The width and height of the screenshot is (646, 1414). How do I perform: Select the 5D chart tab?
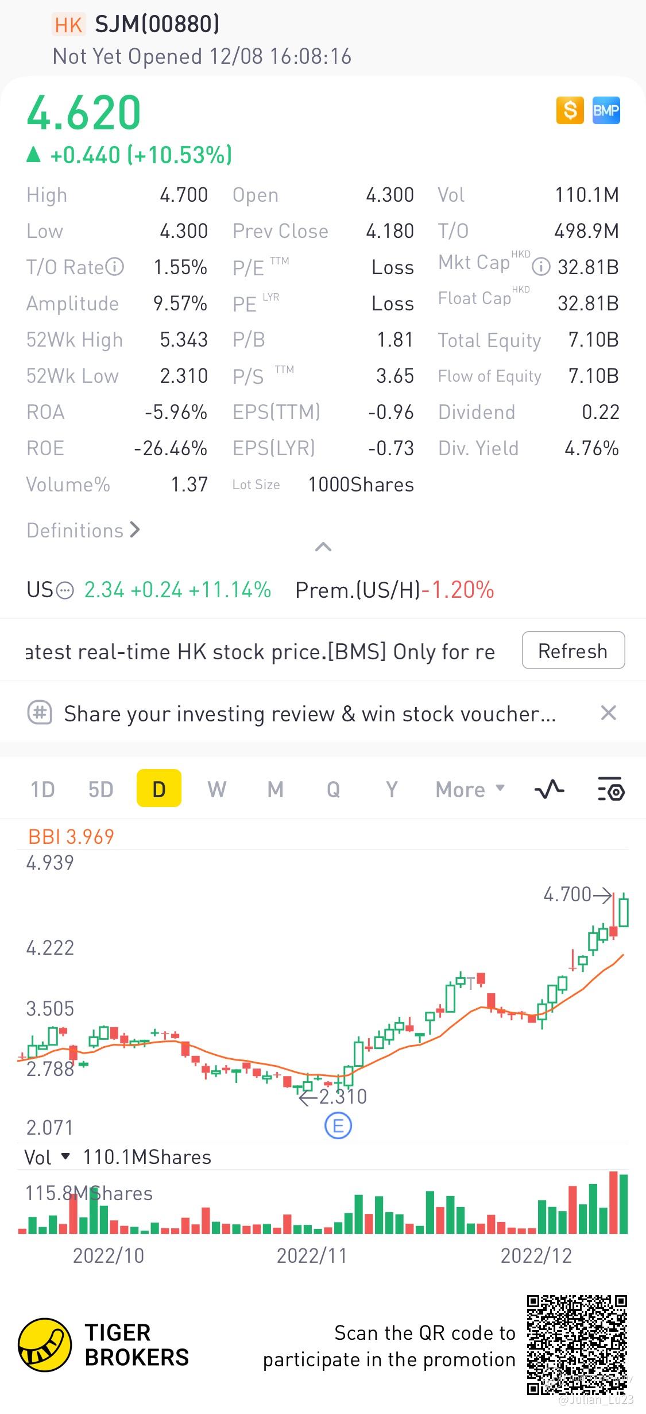[100, 789]
